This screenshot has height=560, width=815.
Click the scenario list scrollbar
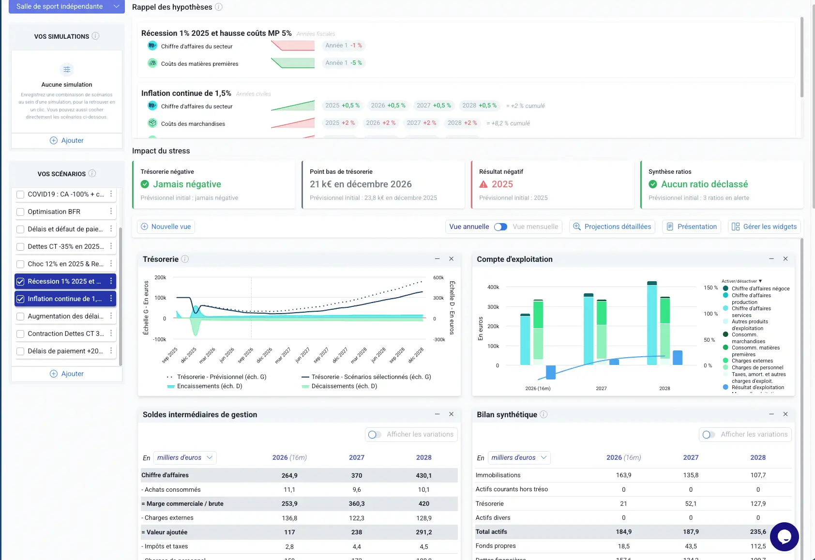pos(121,296)
